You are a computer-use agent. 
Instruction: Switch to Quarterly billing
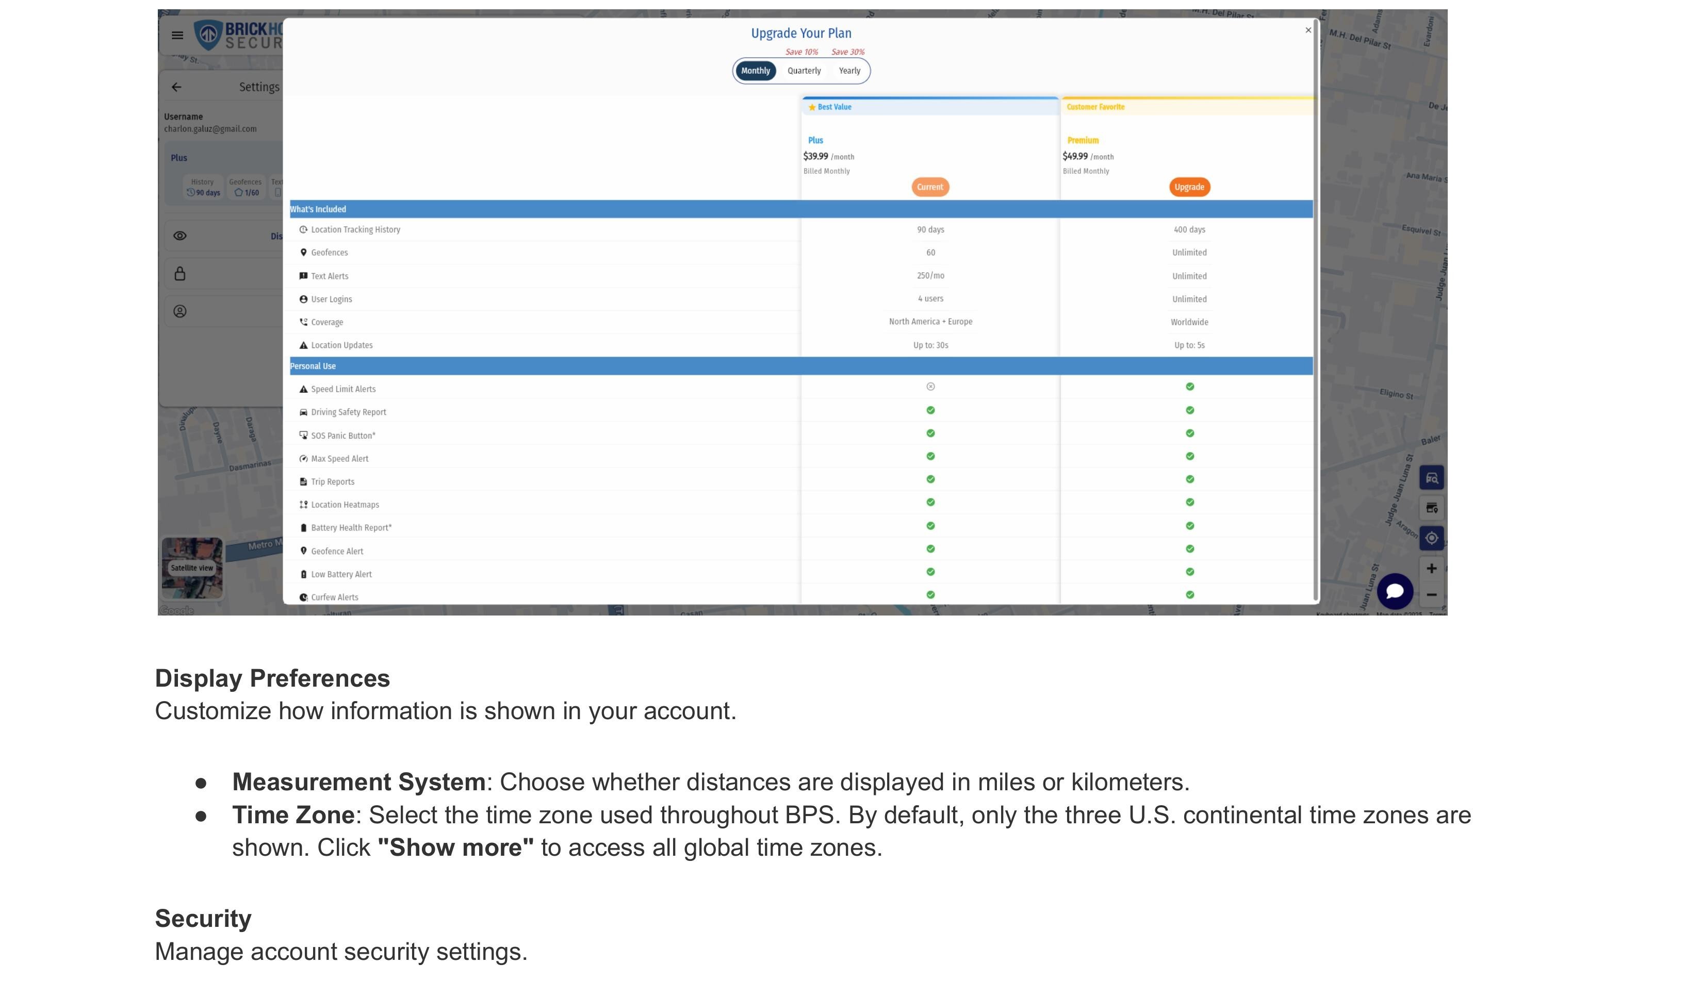click(804, 71)
